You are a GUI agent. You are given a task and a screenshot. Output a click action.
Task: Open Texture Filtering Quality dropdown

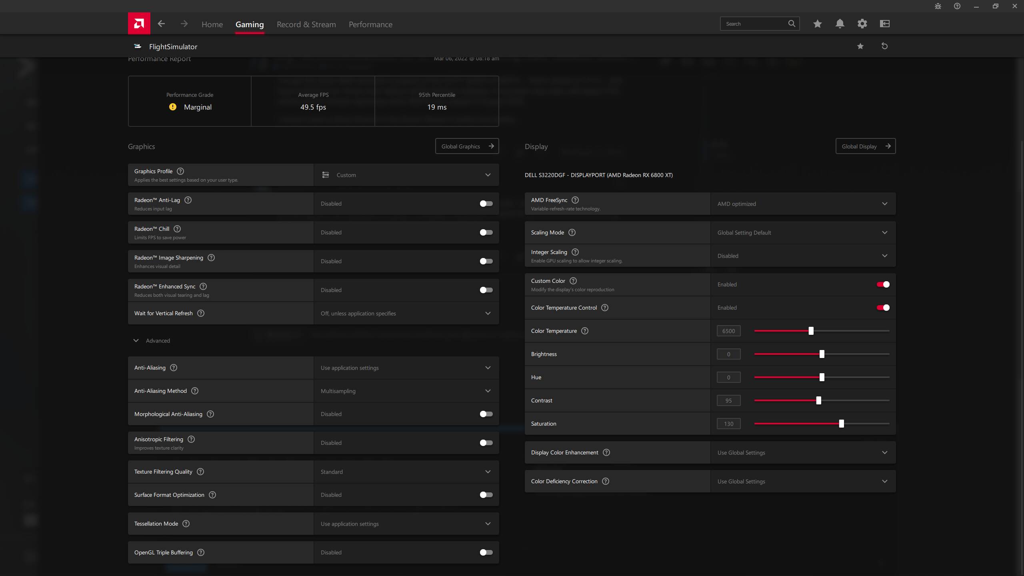tap(406, 472)
